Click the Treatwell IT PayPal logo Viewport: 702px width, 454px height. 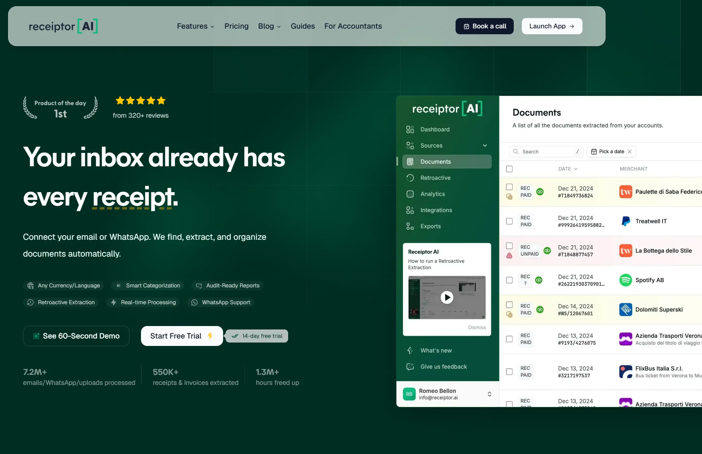click(626, 221)
